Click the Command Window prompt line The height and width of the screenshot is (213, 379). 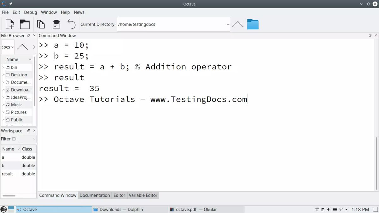pyautogui.click(x=143, y=99)
